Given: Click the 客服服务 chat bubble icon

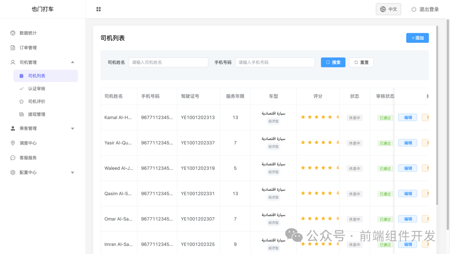Looking at the screenshot, I should click(x=12, y=158).
